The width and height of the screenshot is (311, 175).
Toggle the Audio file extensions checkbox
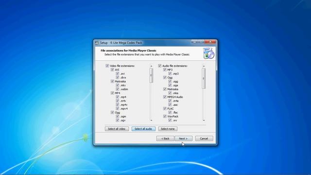160,66
